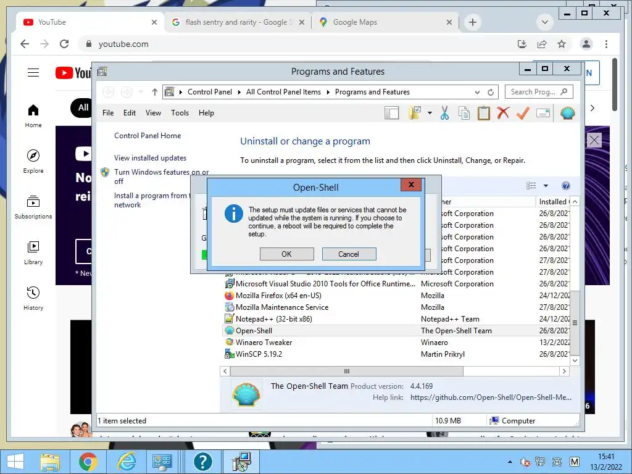Click All Control Panel Items breadcrumb
Viewport: 632px width, 474px height.
283,92
